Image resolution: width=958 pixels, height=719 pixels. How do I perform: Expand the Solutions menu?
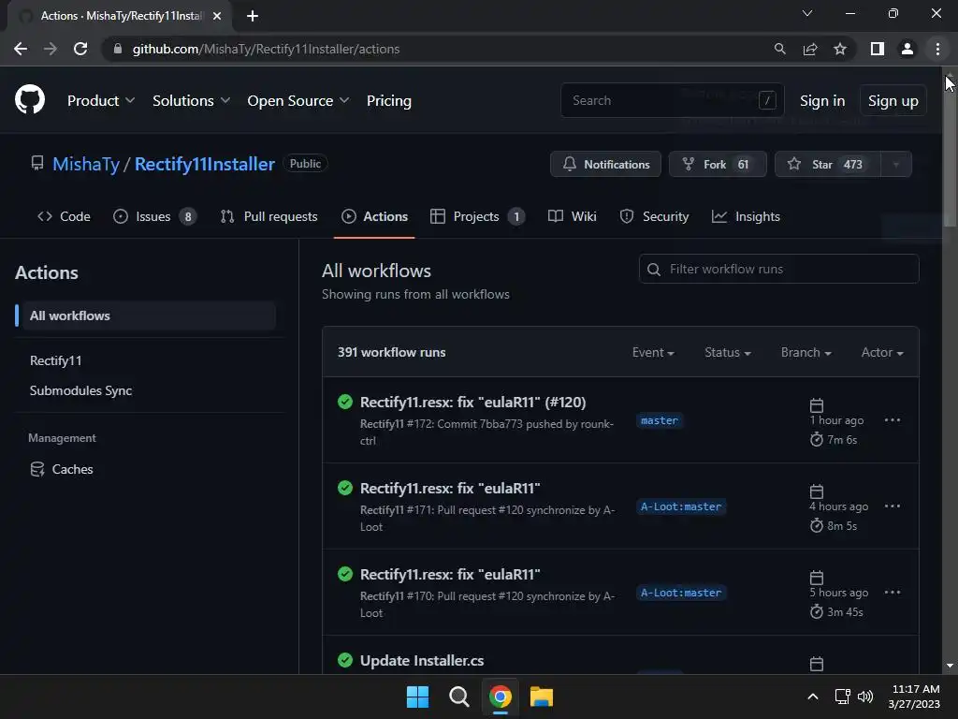[191, 101]
